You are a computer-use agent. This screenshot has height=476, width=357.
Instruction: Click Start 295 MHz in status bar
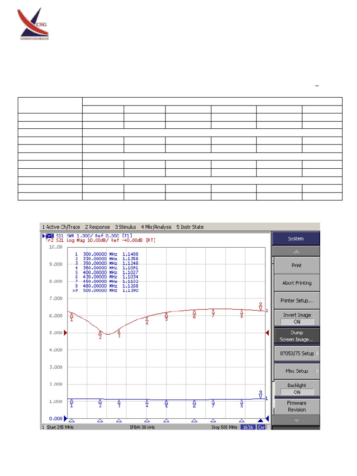pos(60,428)
